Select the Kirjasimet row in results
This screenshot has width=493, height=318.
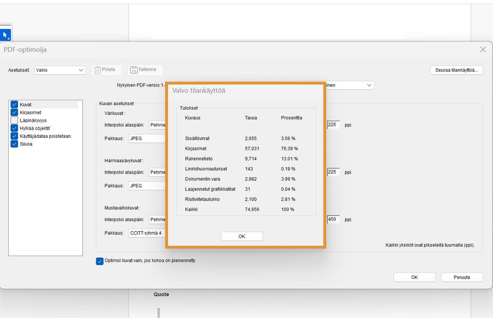(196, 149)
